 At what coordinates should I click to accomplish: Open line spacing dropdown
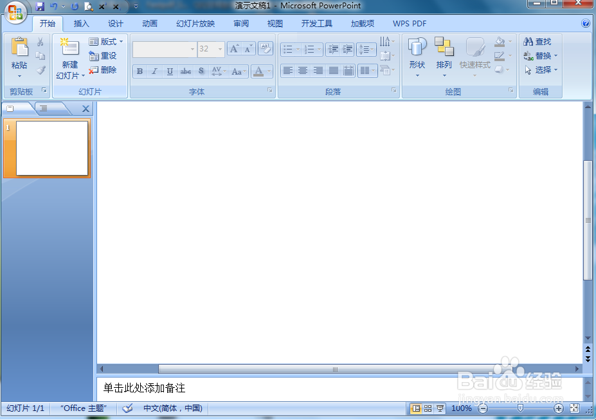(x=366, y=49)
